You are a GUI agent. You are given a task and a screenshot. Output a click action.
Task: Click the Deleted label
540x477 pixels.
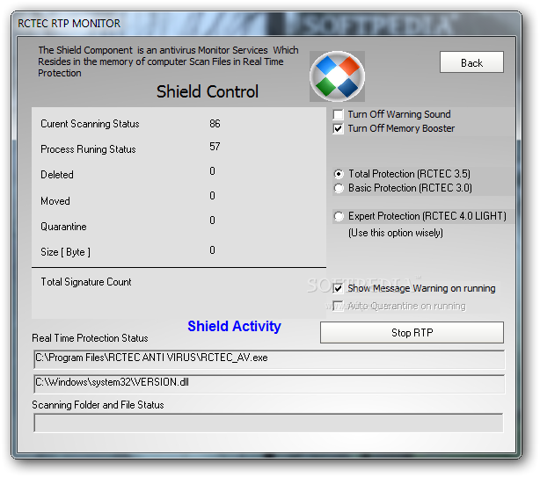(x=57, y=175)
